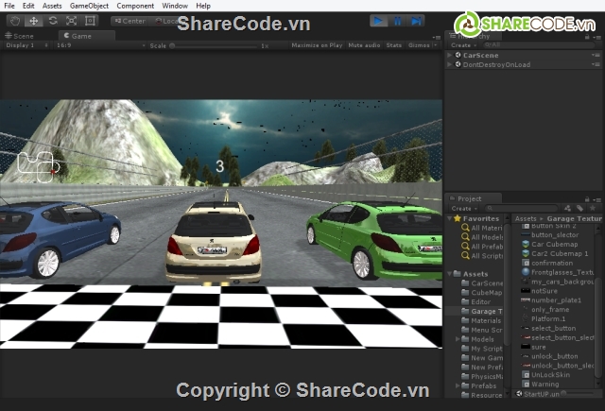605x411 pixels.
Task: Select the Rotate tool
Action: pos(53,21)
